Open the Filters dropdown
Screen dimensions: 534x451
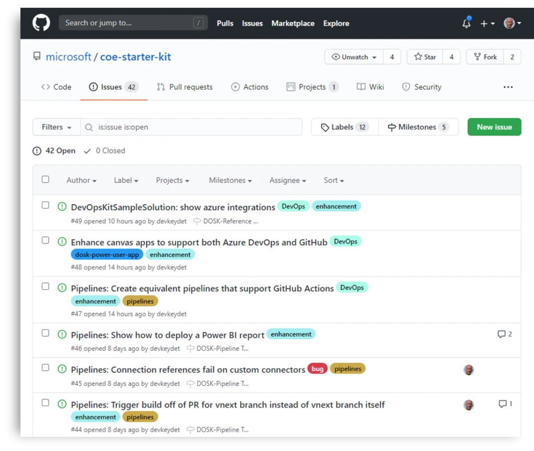55,127
